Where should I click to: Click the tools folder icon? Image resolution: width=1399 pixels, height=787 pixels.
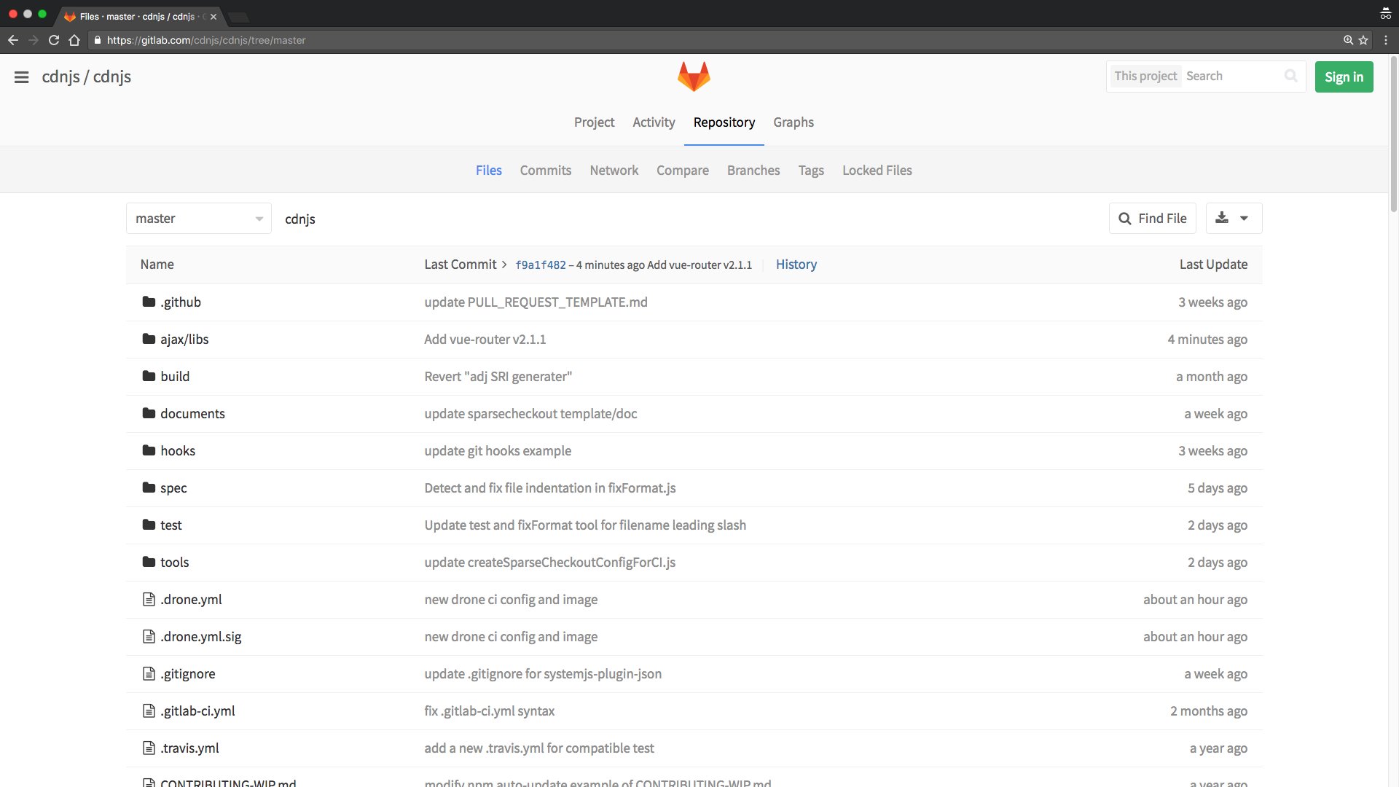149,562
